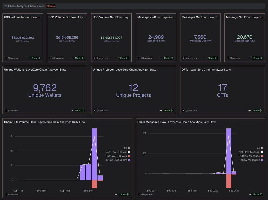Open three-dot menu on USD Volume Net Flow card

(116, 58)
